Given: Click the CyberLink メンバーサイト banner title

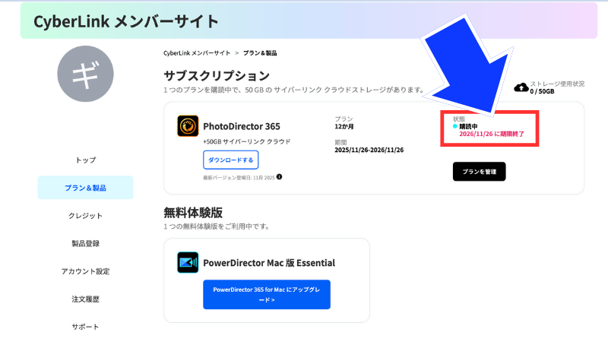Looking at the screenshot, I should [x=126, y=21].
